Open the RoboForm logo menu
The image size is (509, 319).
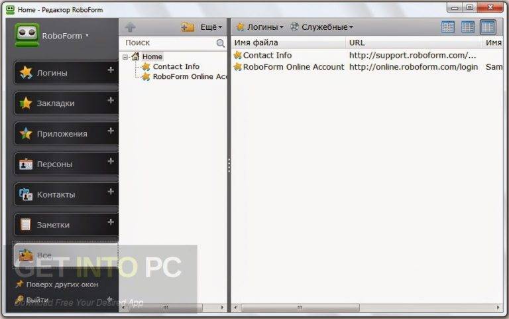[65, 36]
